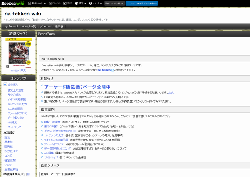Viewport: 250px width, 177px height.
Task: Open main-content サイトマップ link
Action: [51, 158]
